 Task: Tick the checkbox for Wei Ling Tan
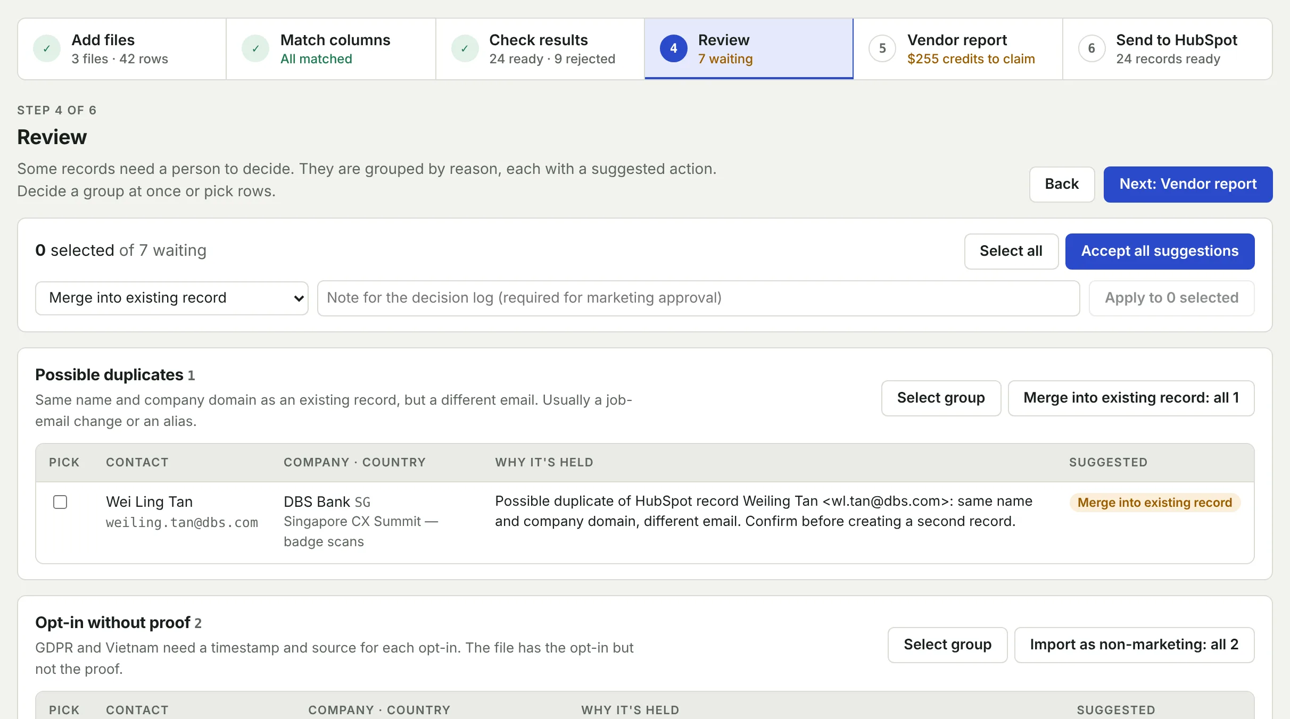pos(60,502)
